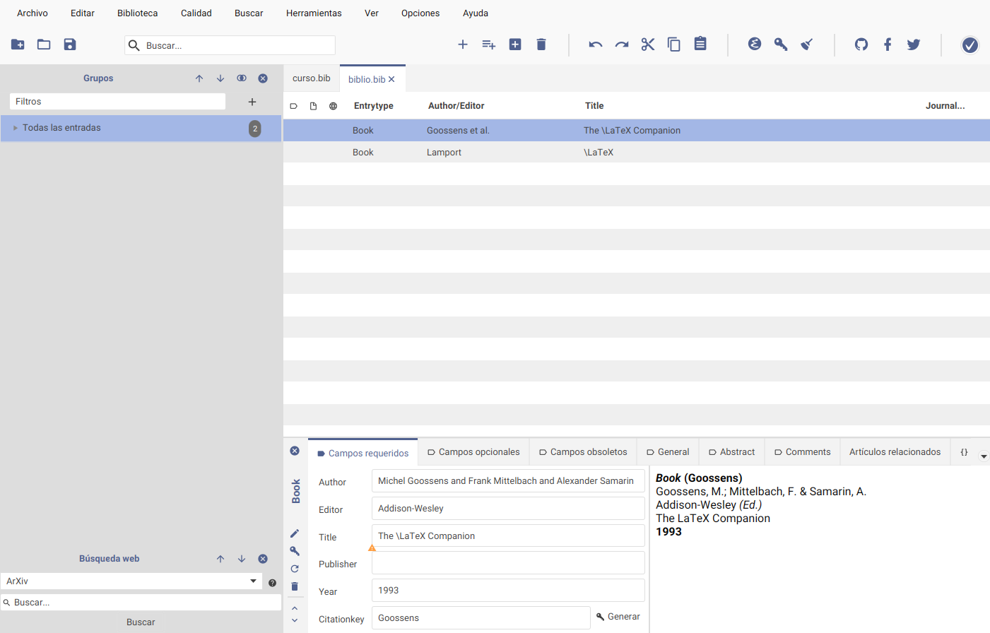Generate citation keys with the toolbar key icon
Image resolution: width=990 pixels, height=633 pixels.
click(x=781, y=45)
